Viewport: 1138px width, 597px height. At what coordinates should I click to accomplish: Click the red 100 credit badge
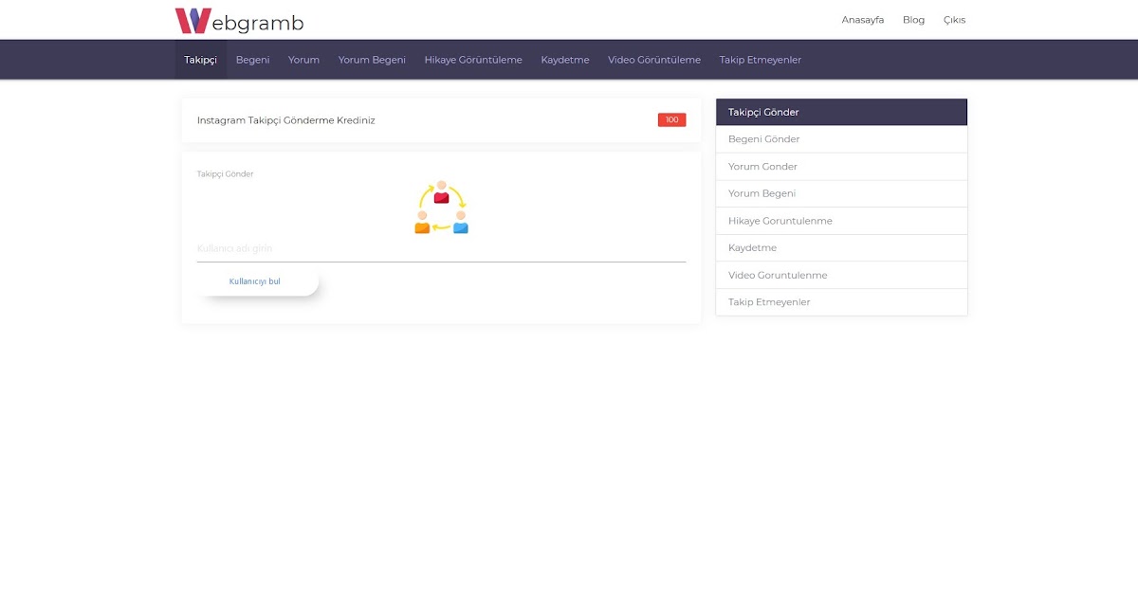671,120
